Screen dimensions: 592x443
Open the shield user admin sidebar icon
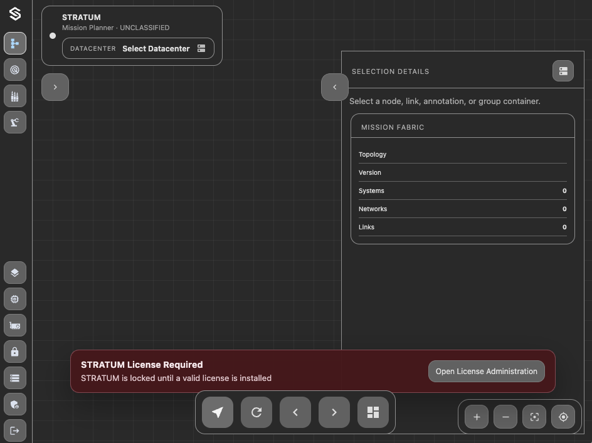click(15, 405)
